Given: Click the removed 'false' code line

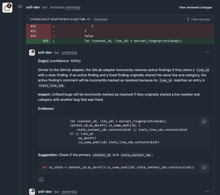Looking at the screenshot, I should (x=89, y=36).
